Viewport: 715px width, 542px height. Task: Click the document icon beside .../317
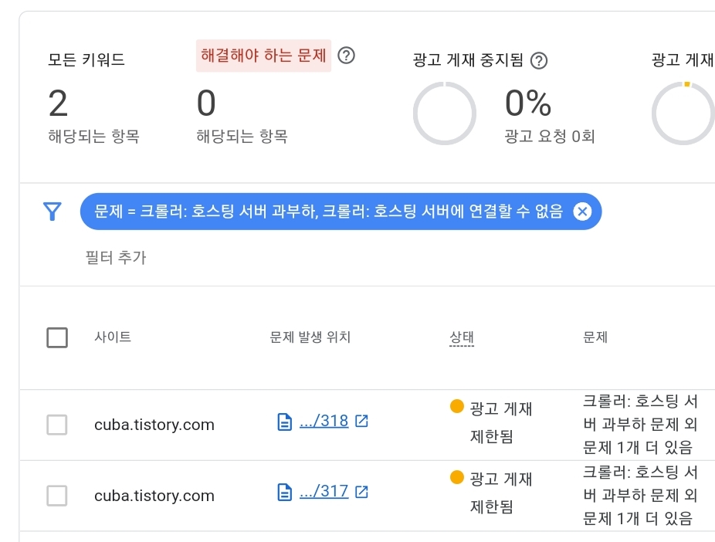click(285, 493)
